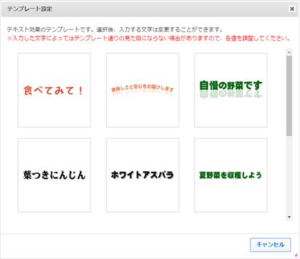Click the テキスト効果のテンプレート description text
Screen dimensions: 300x259
[x=115, y=30]
